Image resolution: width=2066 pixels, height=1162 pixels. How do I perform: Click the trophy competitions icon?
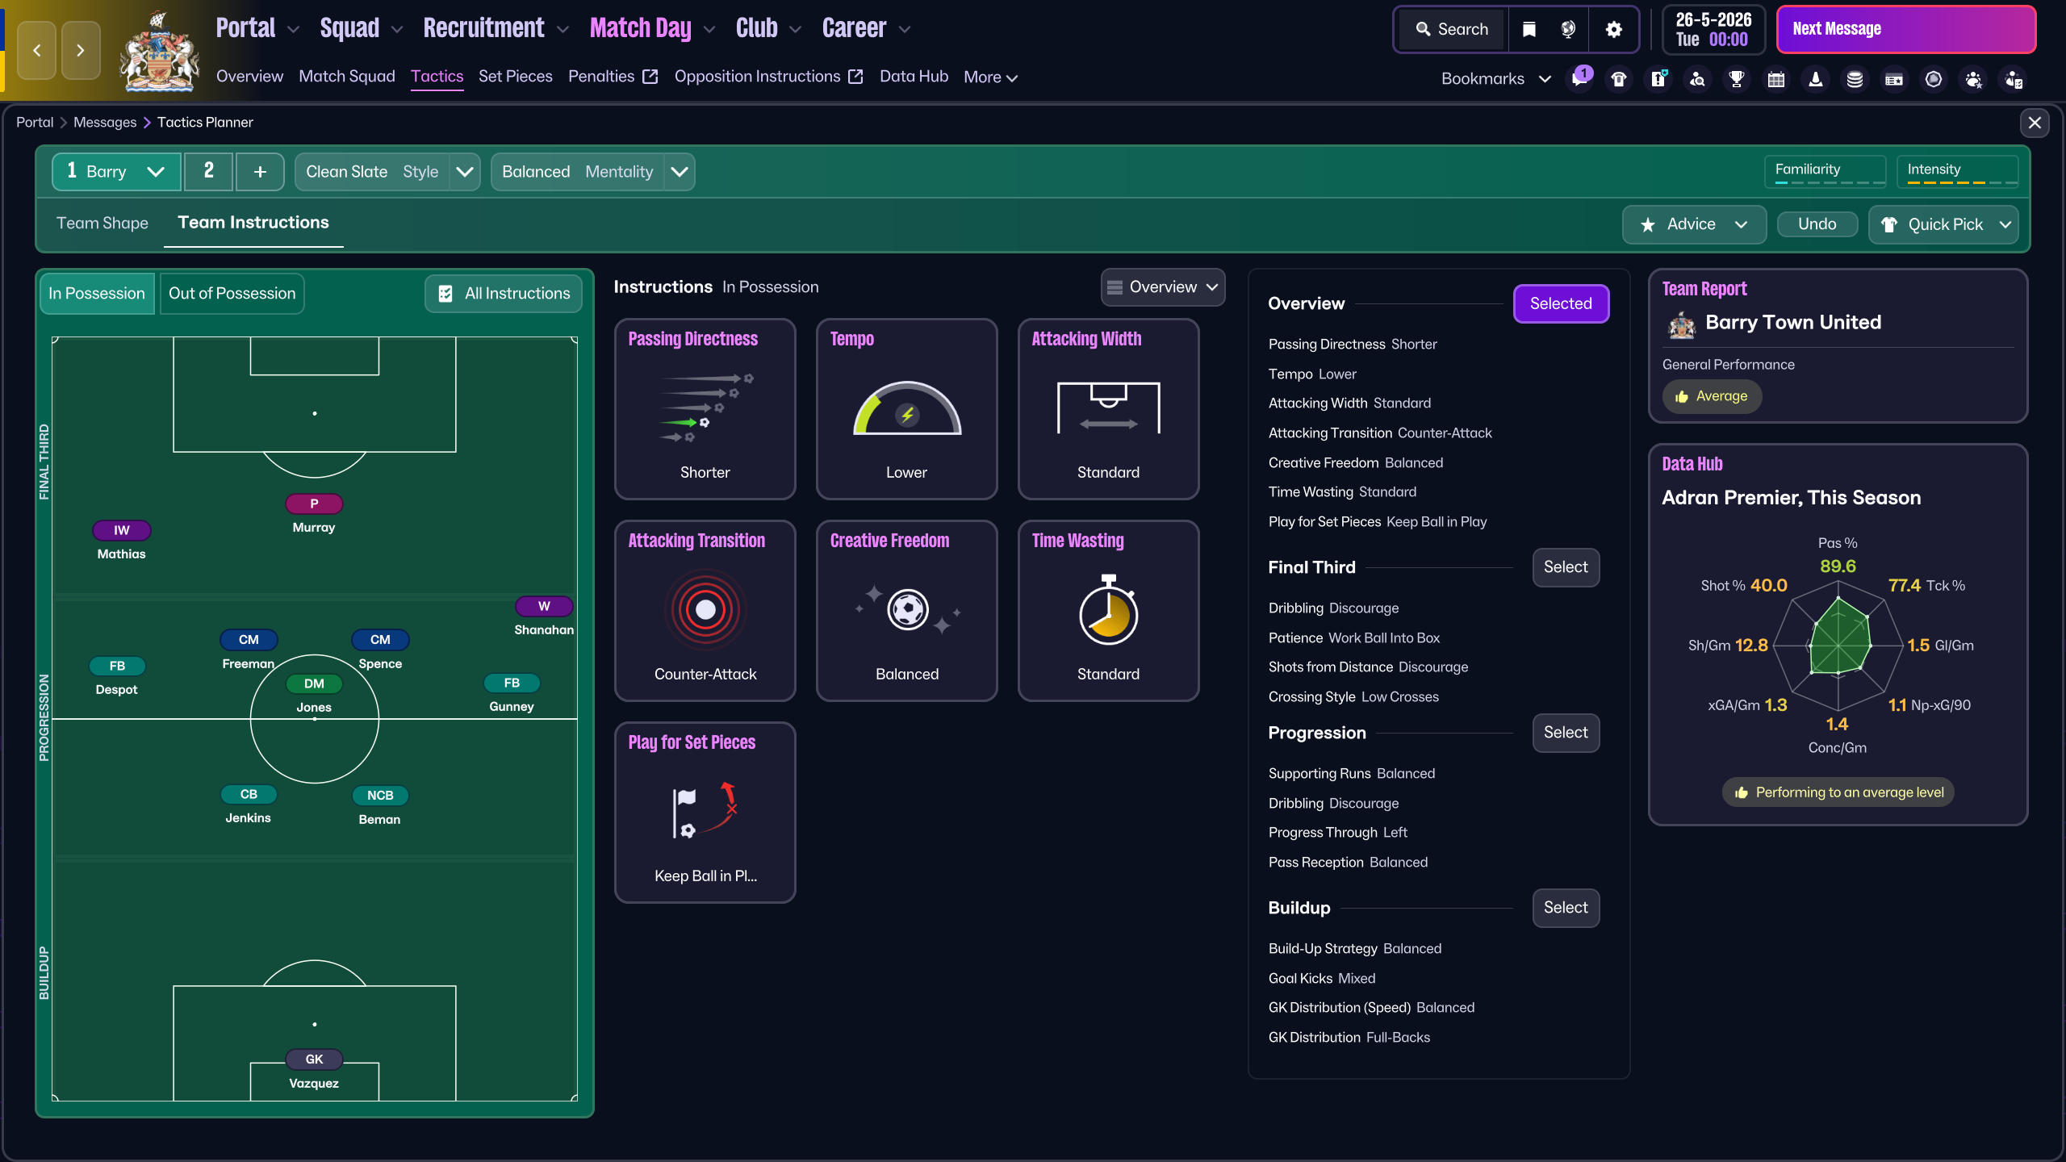(1737, 79)
